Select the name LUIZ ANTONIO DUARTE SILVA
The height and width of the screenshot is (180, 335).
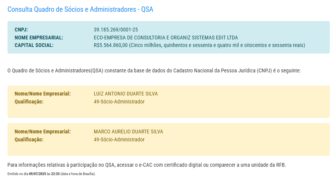(126, 94)
